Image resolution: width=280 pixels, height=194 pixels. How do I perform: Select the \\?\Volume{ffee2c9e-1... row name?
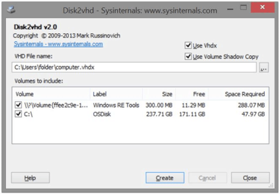(x=56, y=105)
